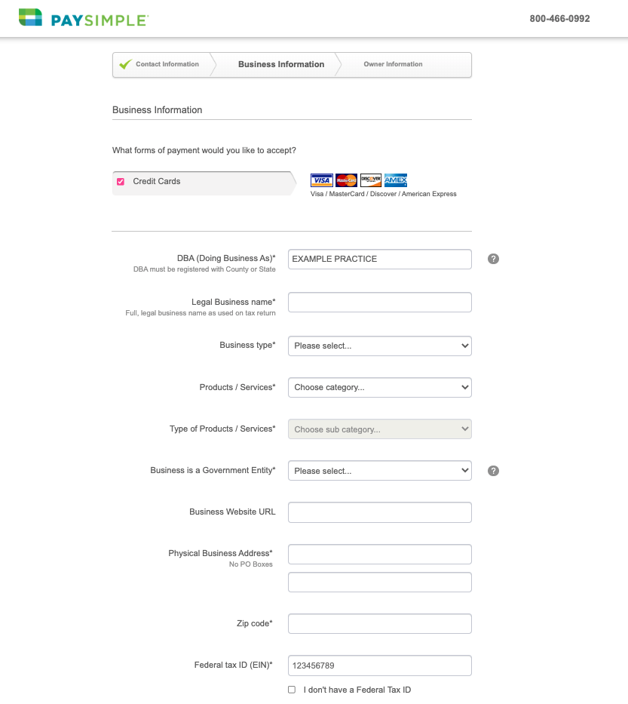Open the DBA help question mark
Screen dimensions: 628x704
tap(494, 259)
